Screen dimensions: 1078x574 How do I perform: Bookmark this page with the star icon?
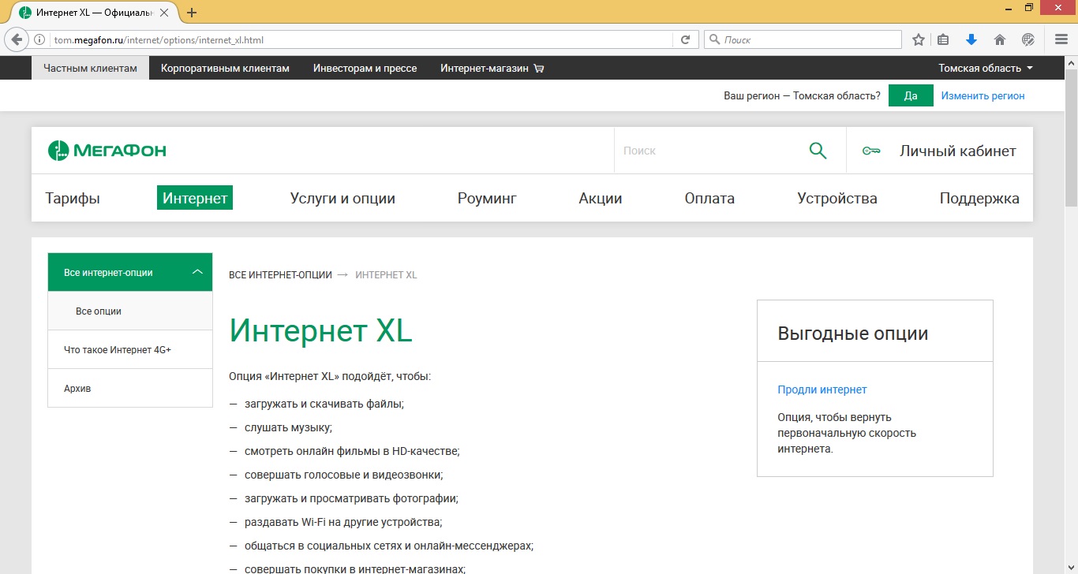[919, 39]
